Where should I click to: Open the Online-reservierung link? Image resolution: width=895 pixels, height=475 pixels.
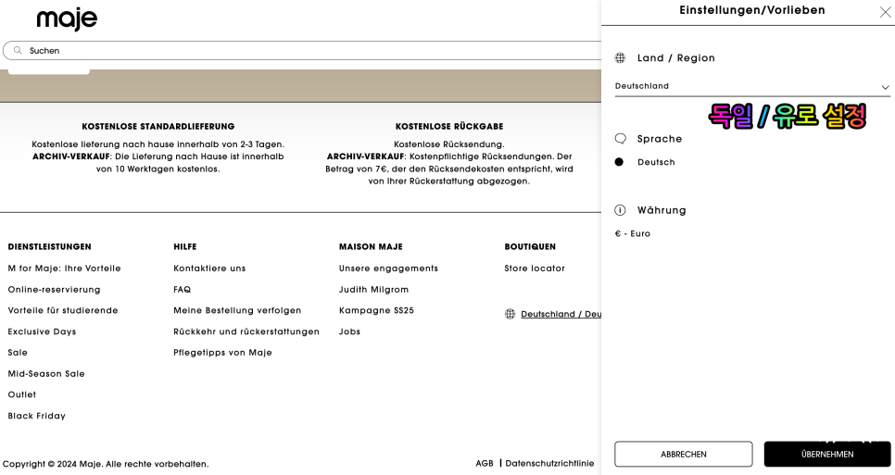pyautogui.click(x=55, y=290)
